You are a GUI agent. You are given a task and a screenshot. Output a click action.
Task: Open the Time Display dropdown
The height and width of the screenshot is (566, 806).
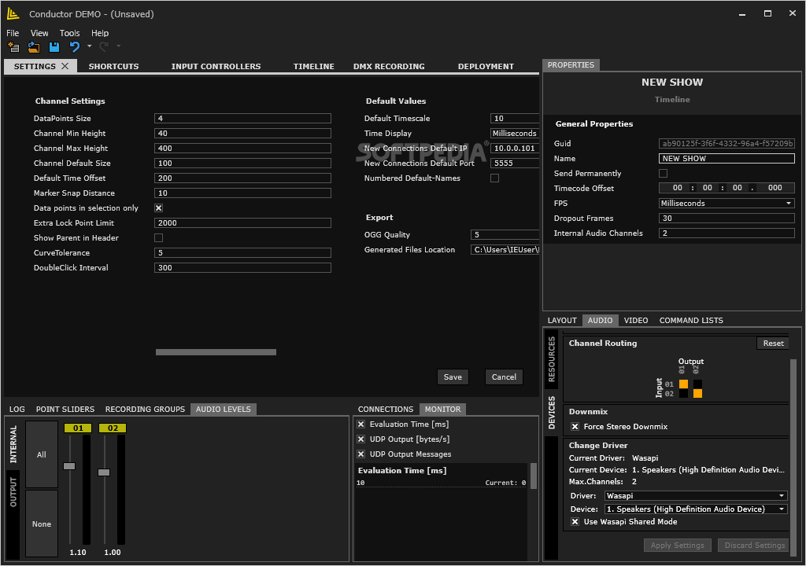tap(514, 134)
